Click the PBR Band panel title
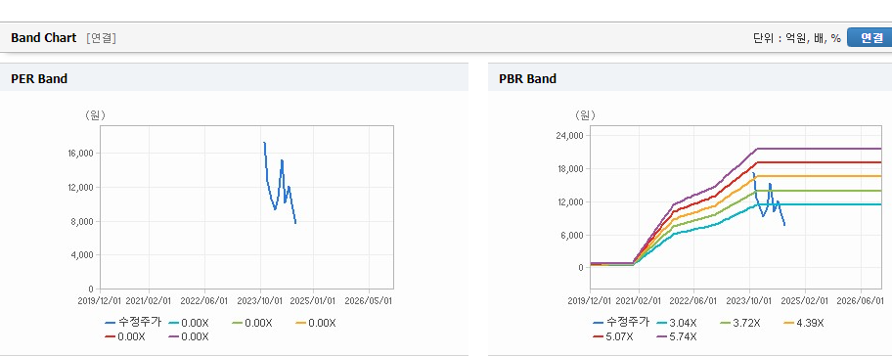892x356 pixels. (527, 79)
